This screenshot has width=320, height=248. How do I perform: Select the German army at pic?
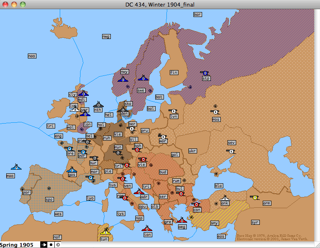click(x=87, y=142)
